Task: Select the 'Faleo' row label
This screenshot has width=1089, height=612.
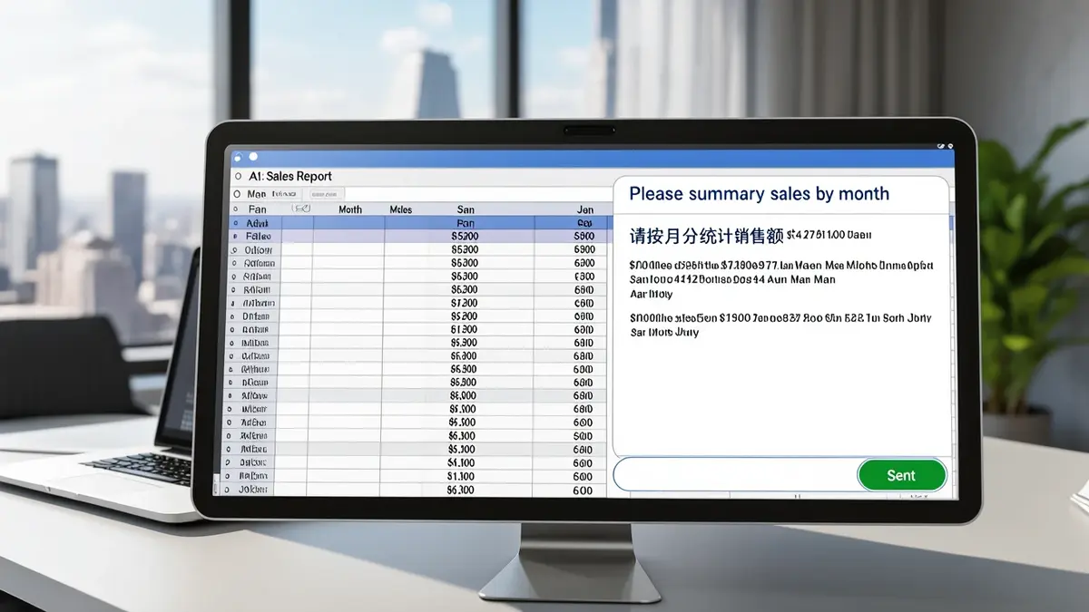Action: (258, 236)
